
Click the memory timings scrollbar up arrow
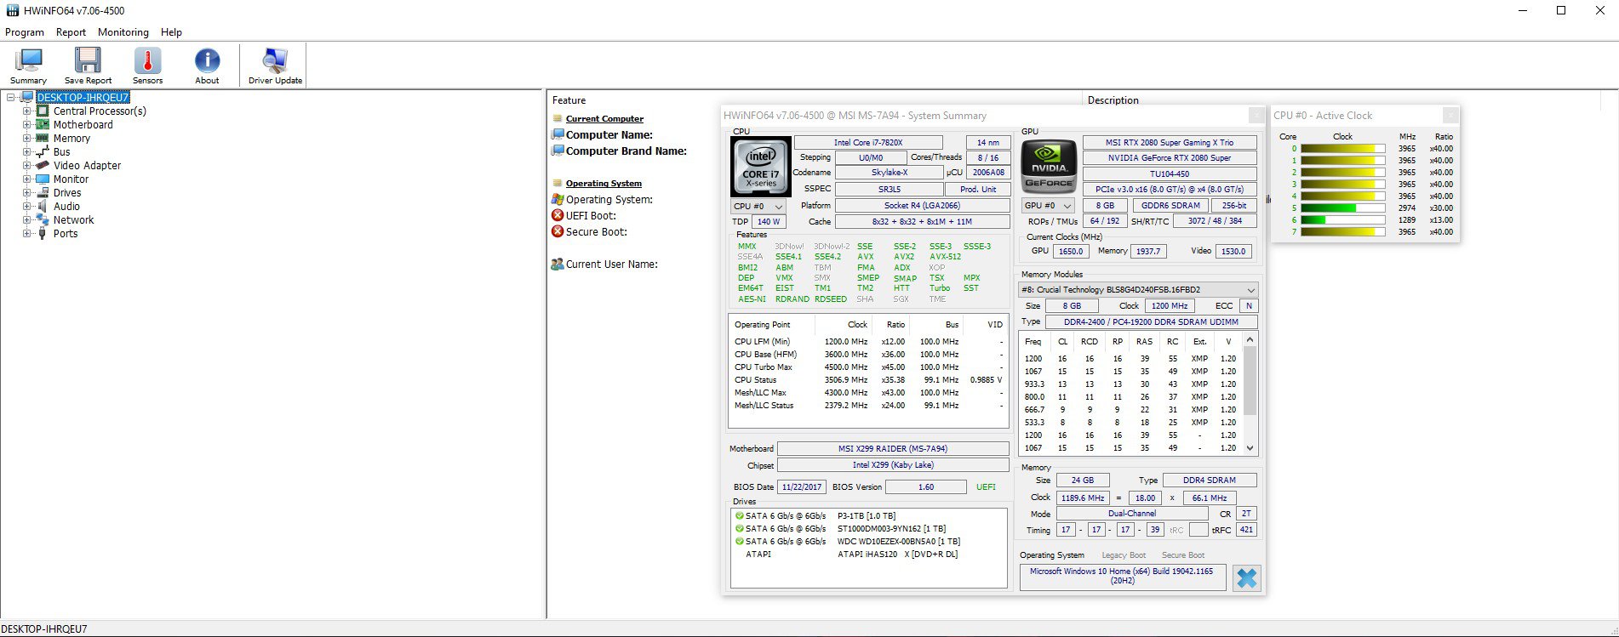tap(1250, 340)
